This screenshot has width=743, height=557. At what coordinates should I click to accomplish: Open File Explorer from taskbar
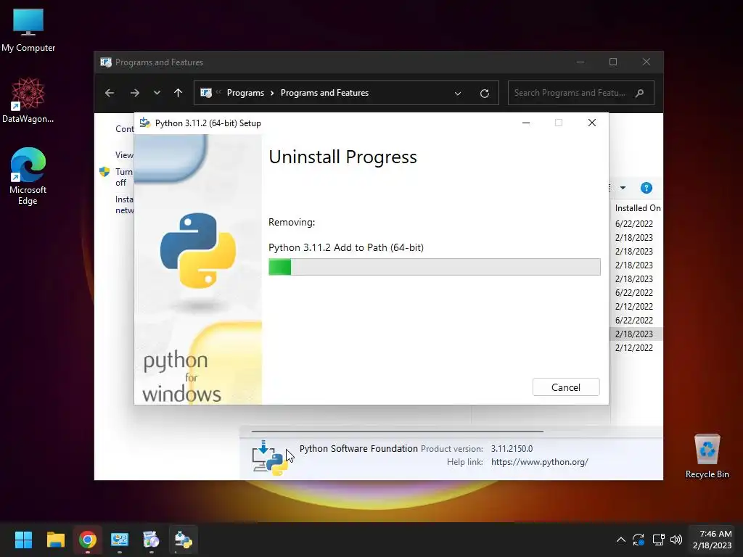pos(55,540)
